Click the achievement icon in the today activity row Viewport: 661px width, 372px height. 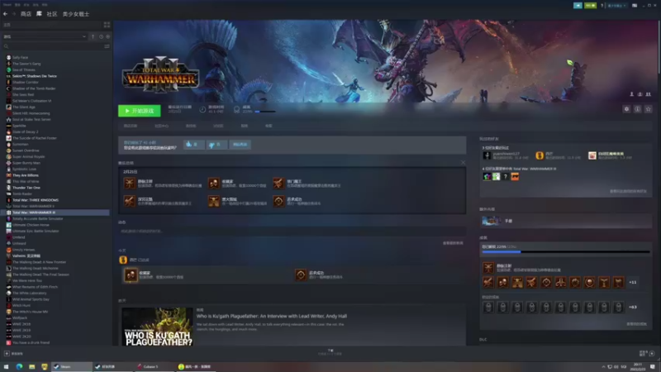(x=131, y=275)
